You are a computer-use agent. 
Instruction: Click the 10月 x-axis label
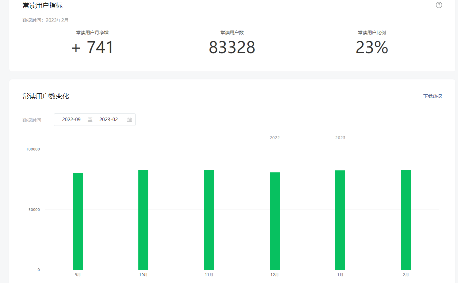pos(143,275)
